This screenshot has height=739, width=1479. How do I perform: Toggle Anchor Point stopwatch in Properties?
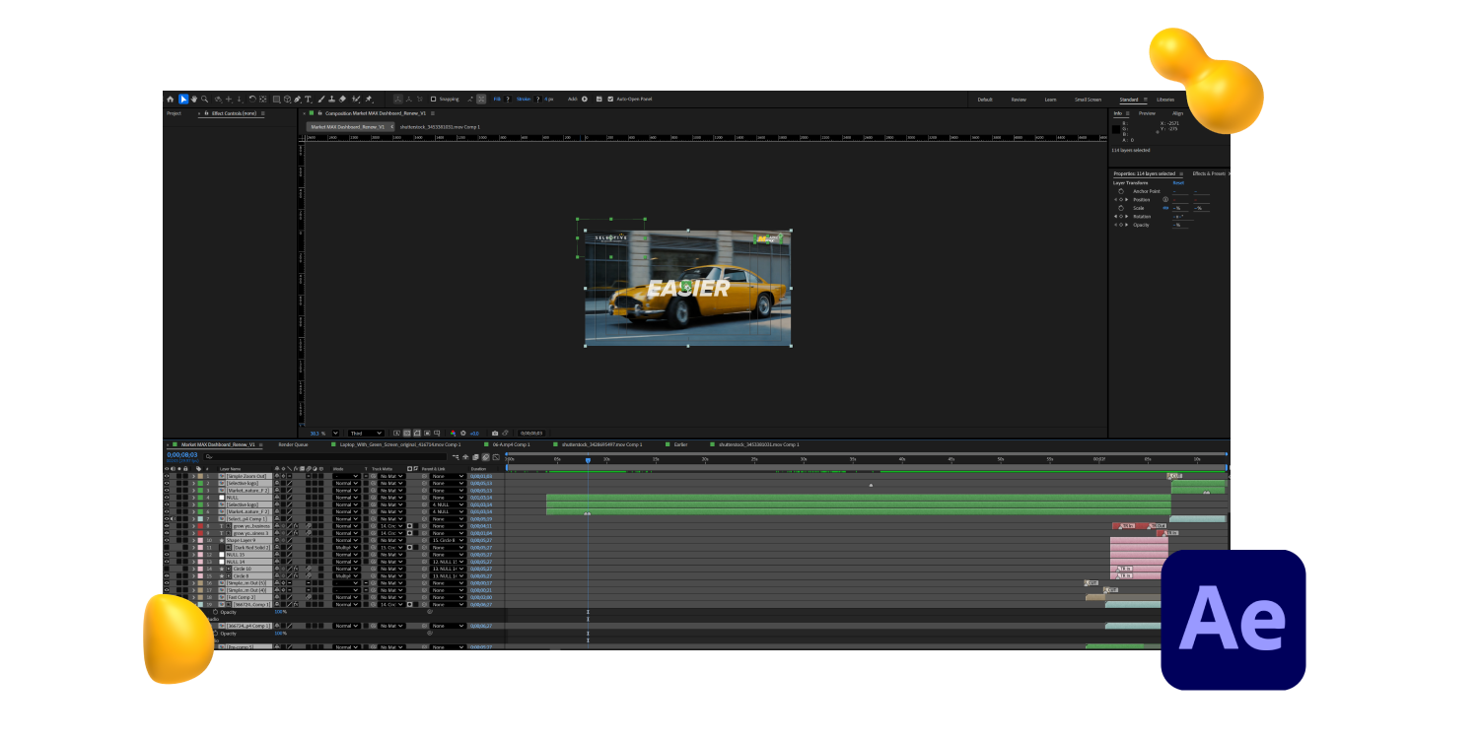pos(1121,191)
